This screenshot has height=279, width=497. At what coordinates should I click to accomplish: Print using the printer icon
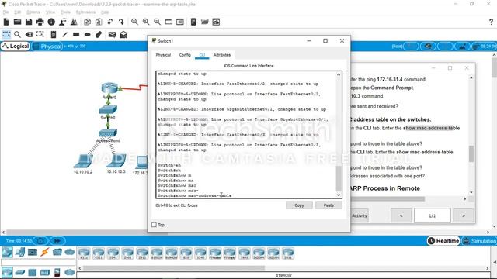[40, 22]
